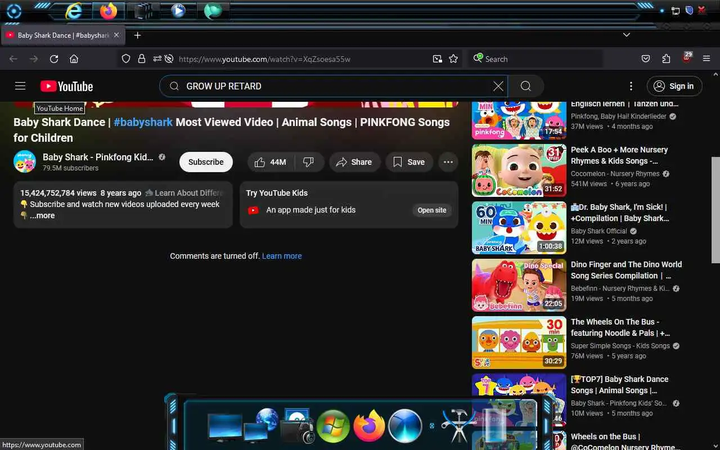Open the Cocomelon - Nursery Rhymes channel name
The image size is (720, 450).
(615, 174)
